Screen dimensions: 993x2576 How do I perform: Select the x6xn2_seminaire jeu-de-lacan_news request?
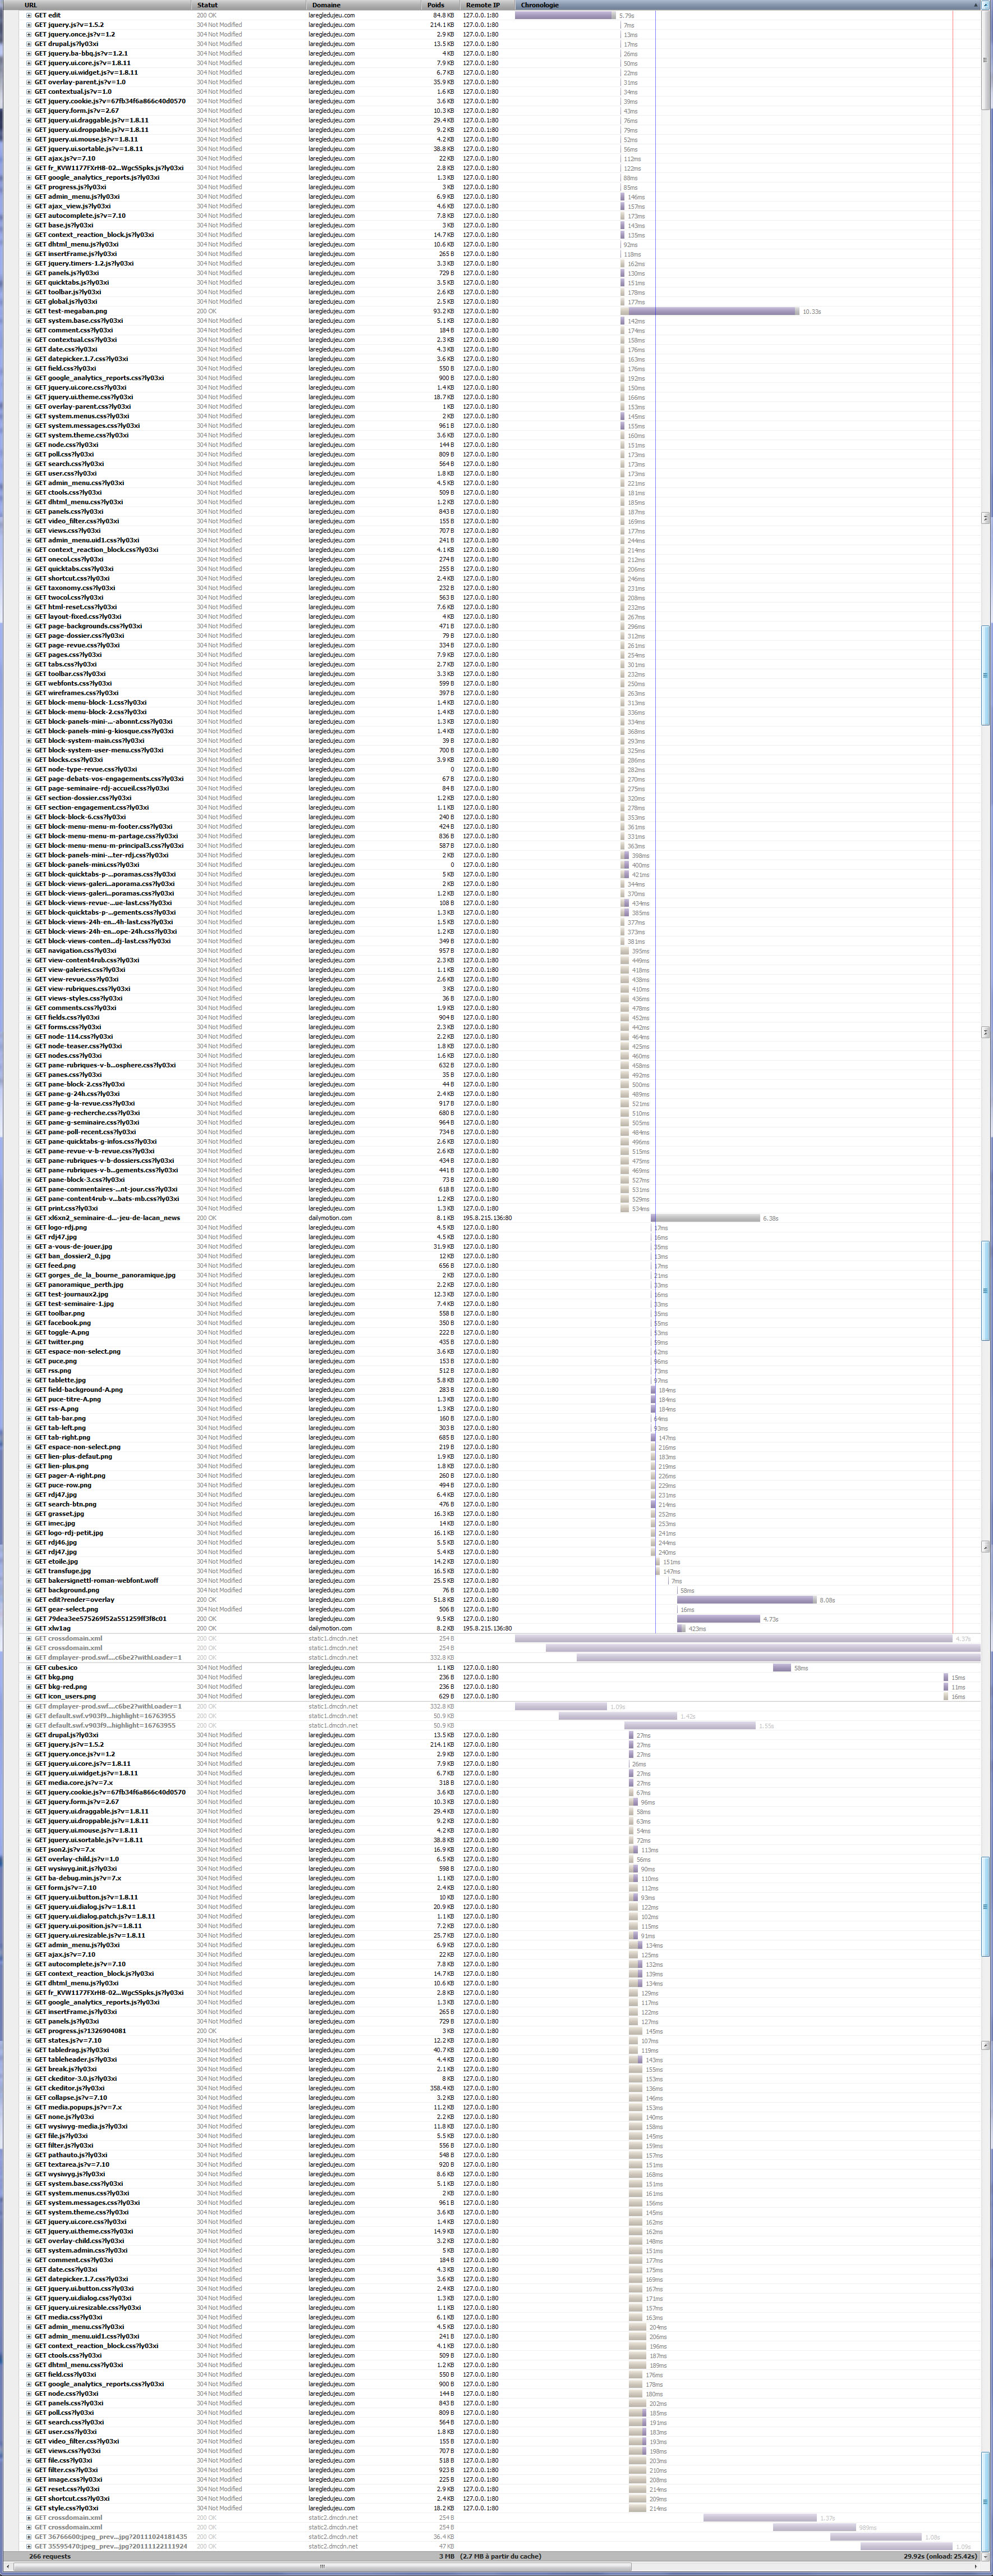[x=499, y=1218]
